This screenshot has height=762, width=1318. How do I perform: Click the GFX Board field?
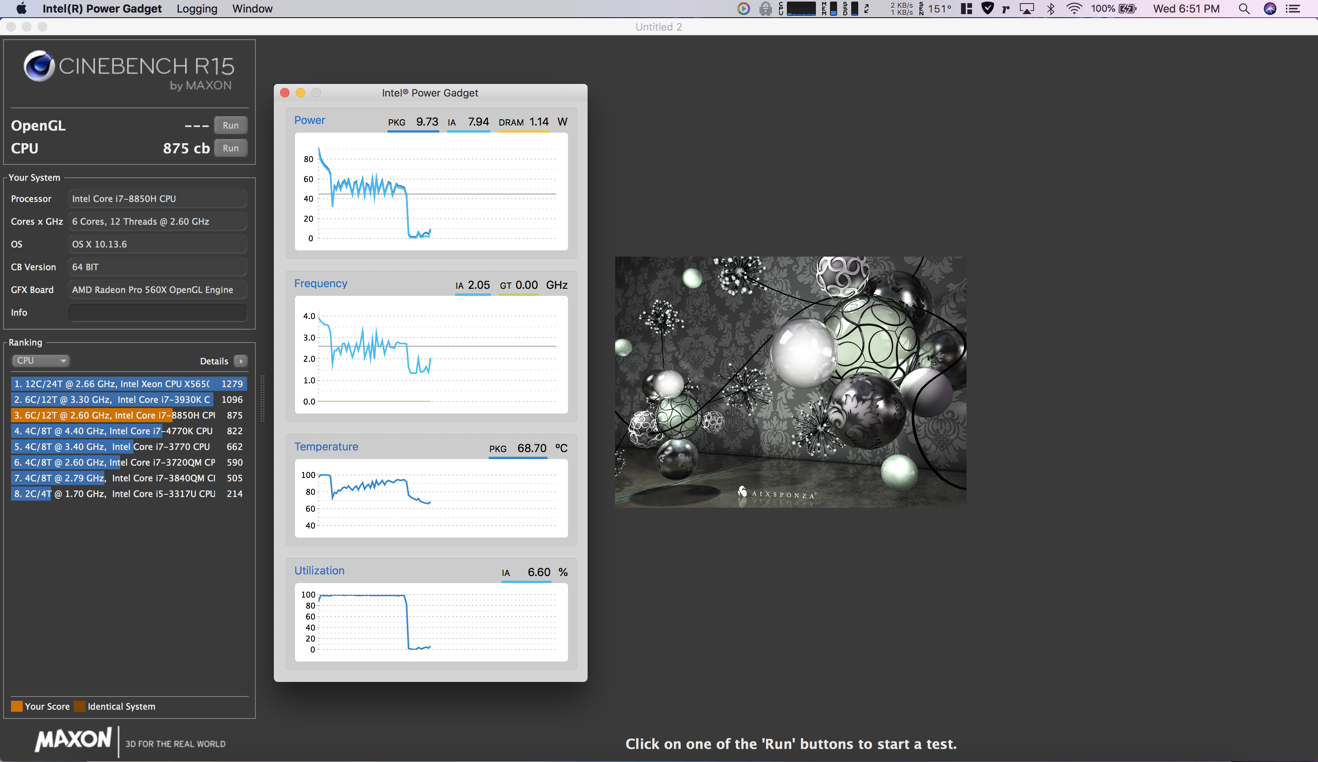(157, 290)
